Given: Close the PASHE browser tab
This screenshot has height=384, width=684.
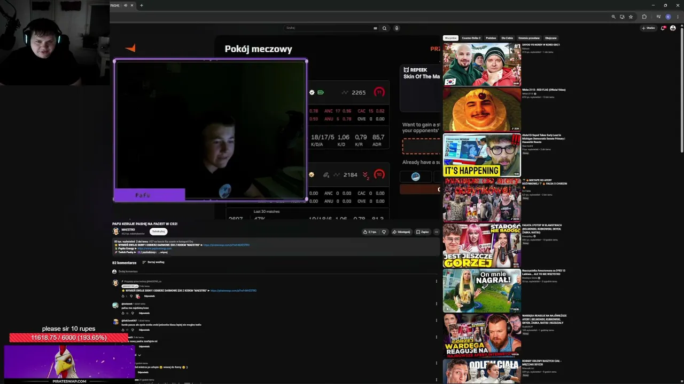Looking at the screenshot, I should pos(132,5).
